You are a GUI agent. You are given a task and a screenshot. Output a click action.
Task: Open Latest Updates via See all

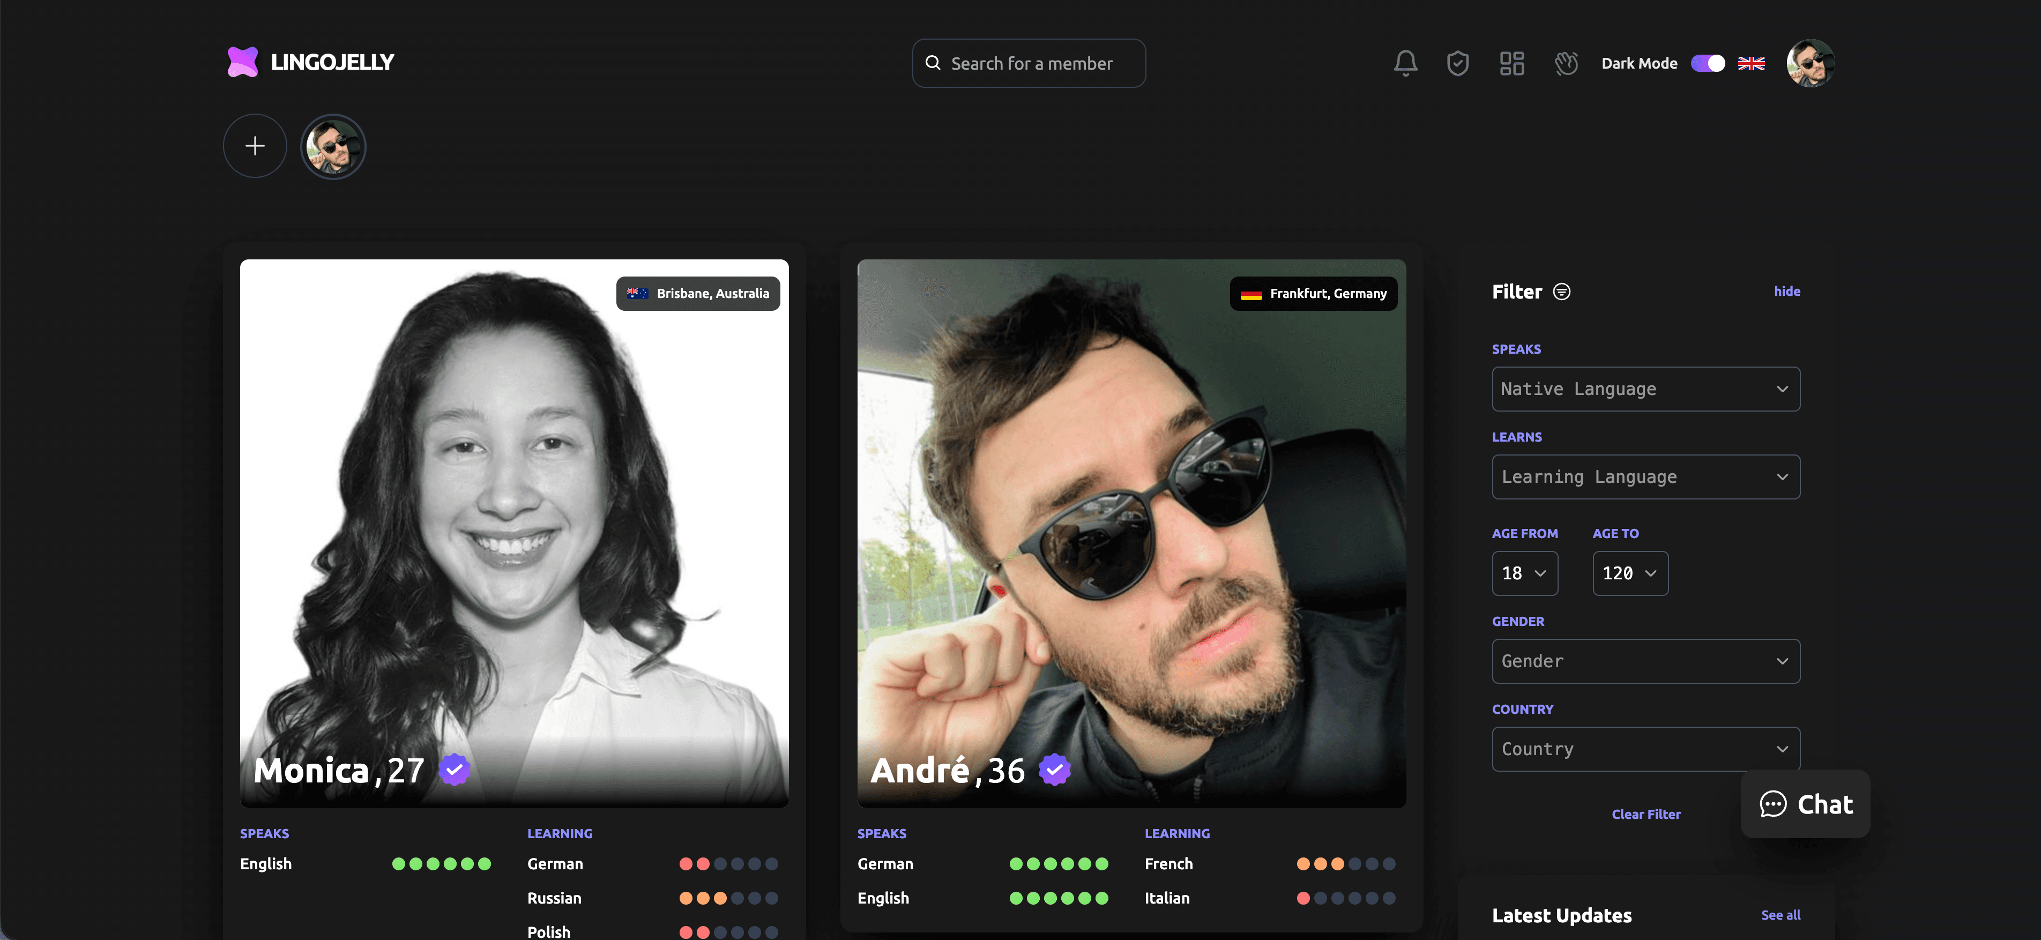pos(1781,915)
